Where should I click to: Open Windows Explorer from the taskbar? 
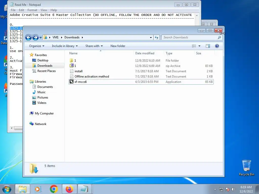[23, 189]
